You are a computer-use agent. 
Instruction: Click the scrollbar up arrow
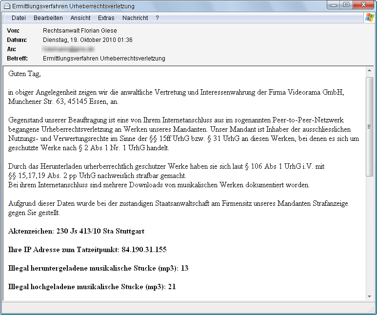(369, 70)
